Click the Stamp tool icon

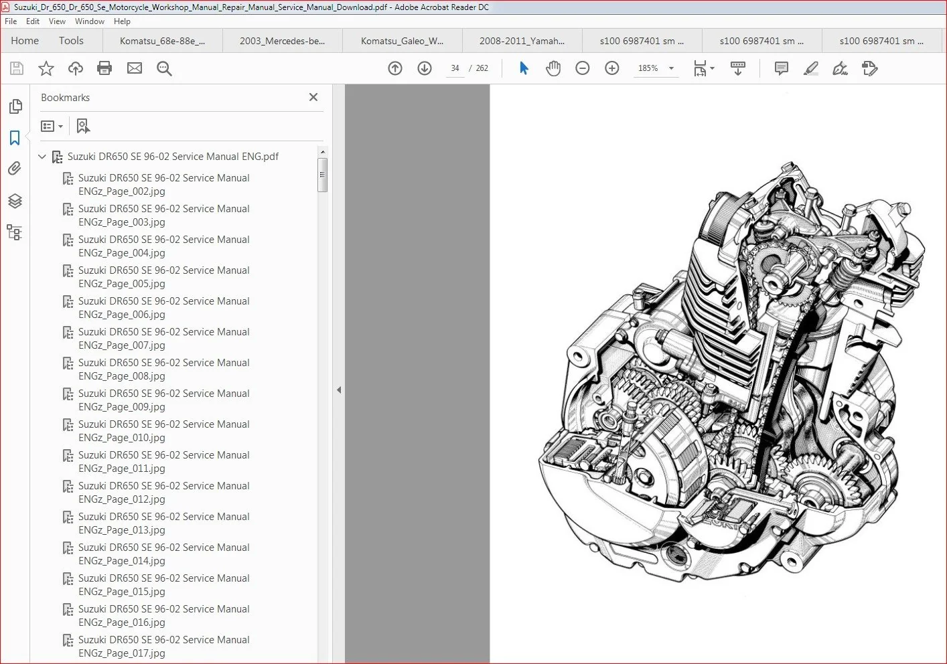(x=870, y=68)
